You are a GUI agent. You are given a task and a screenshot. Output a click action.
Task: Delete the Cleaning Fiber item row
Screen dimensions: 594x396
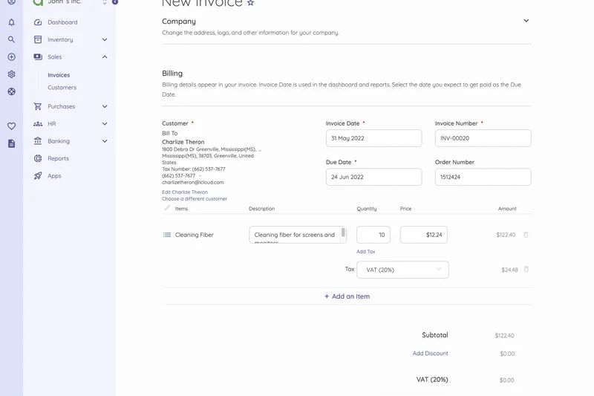point(526,235)
